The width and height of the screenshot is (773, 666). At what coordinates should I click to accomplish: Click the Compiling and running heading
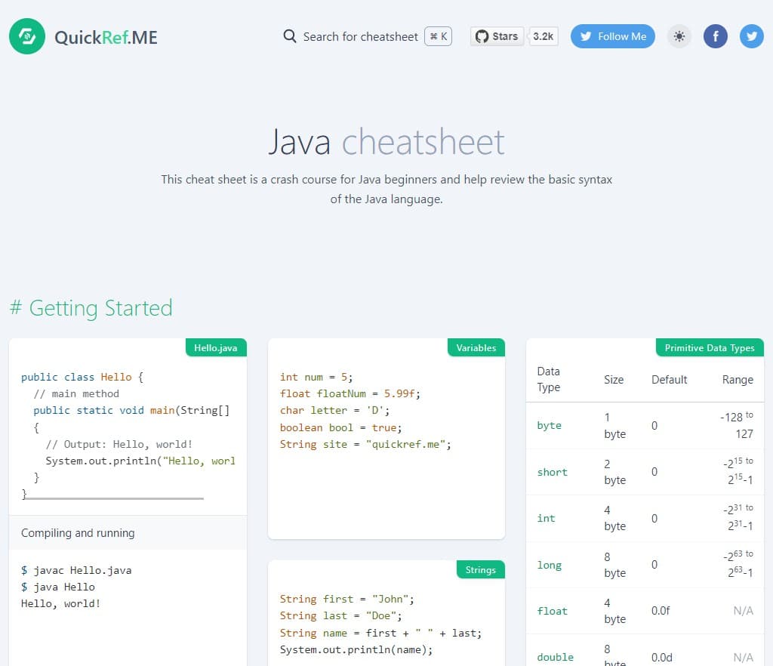(x=78, y=533)
